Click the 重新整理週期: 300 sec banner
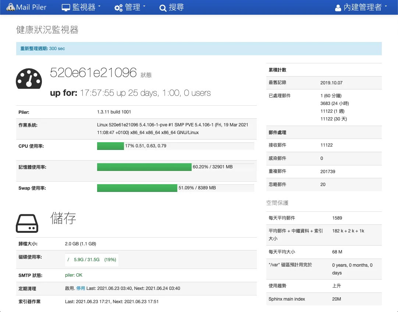The height and width of the screenshot is (312, 398). click(x=199, y=49)
